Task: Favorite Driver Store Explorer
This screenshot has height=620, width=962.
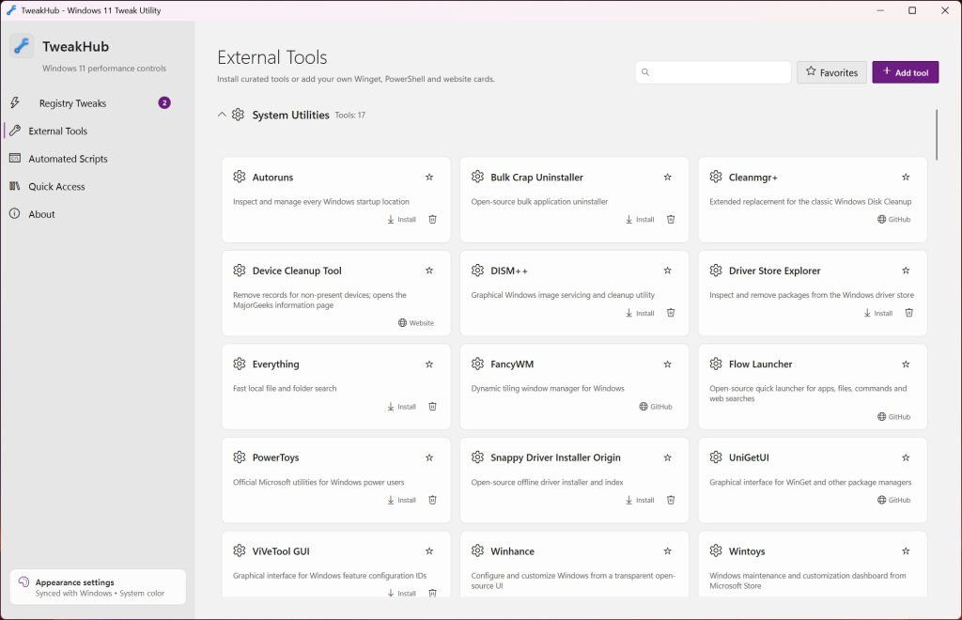Action: 906,271
